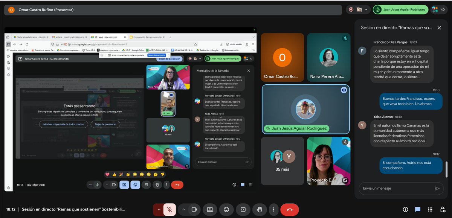The width and height of the screenshot is (452, 218).
Task: Click browser back arrow in shared screen
Action: pos(15,44)
